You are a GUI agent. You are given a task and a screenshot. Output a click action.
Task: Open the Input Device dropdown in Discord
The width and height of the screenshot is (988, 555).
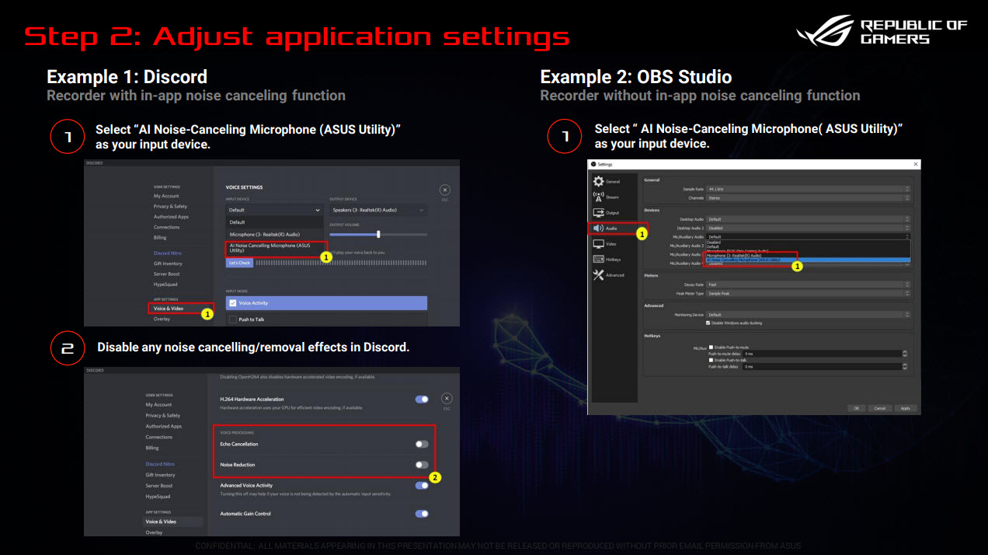tap(274, 210)
